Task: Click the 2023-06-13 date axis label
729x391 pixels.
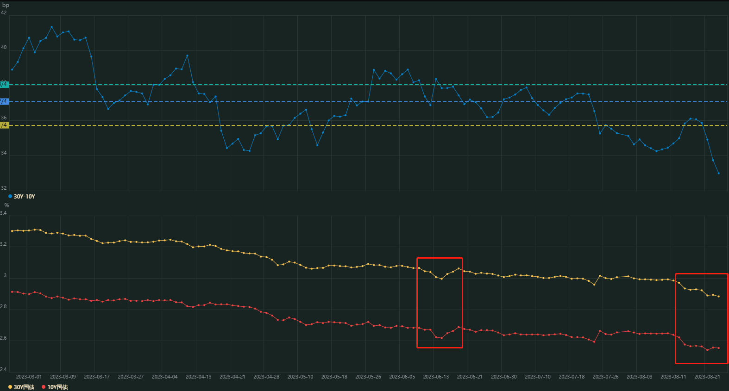Action: (436, 377)
